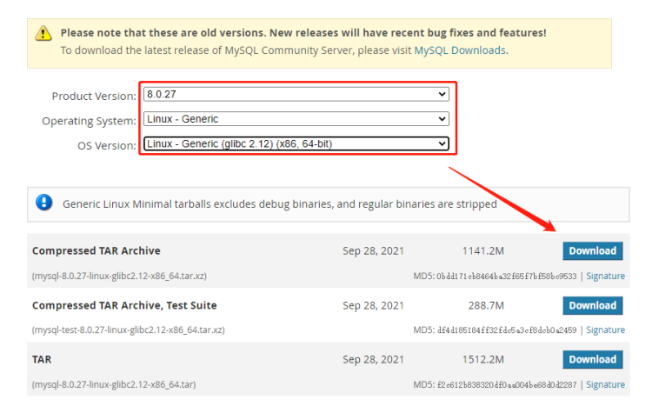Download the Compressed TAR Archive
Image resolution: width=652 pixels, height=406 pixels.
[x=593, y=251]
